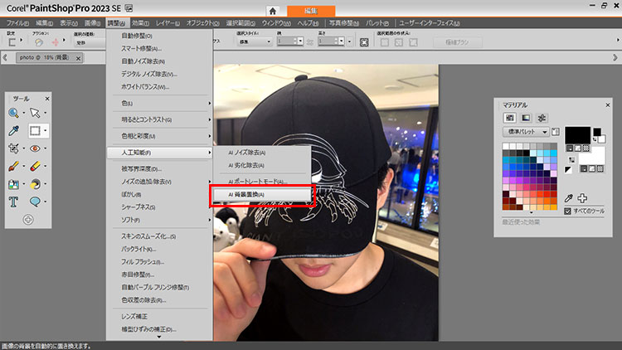The image size is (622, 350).
Task: Expand the Selection tool flyout arrow
Action: click(46, 131)
